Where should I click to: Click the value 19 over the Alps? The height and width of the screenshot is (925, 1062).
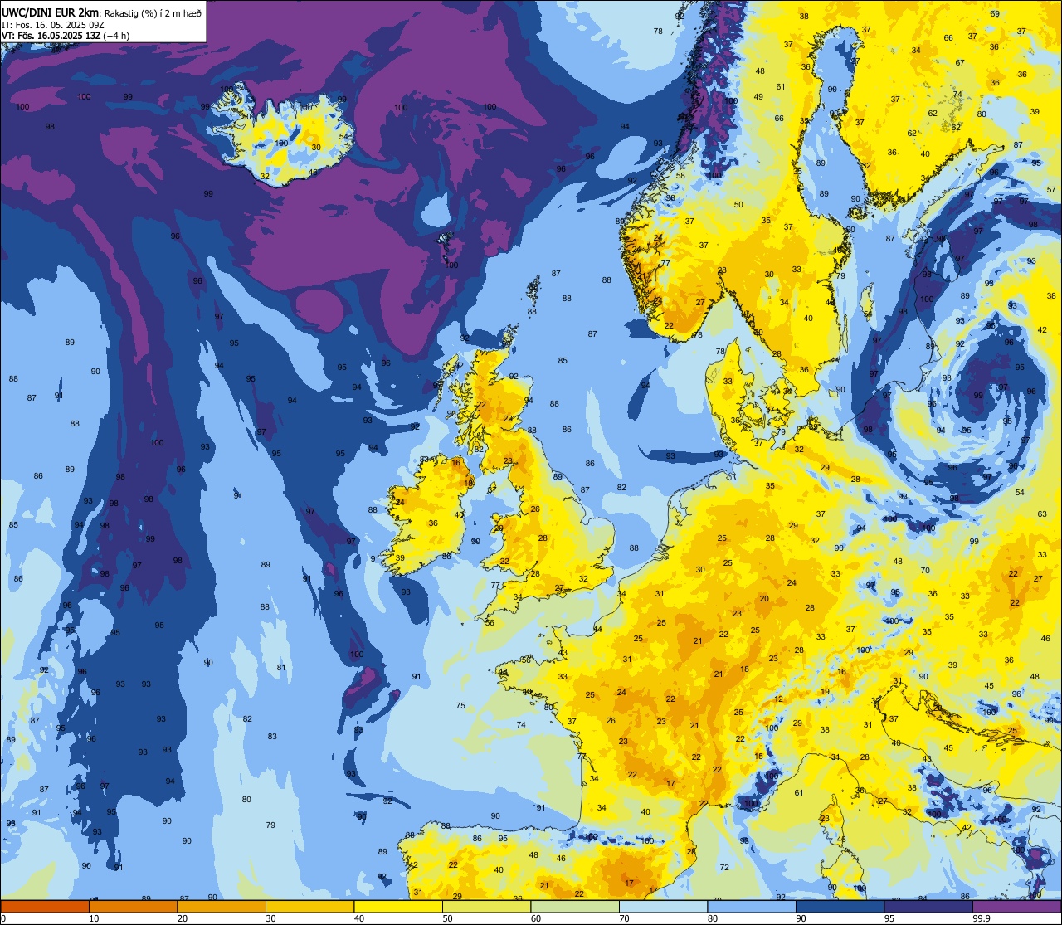825,692
